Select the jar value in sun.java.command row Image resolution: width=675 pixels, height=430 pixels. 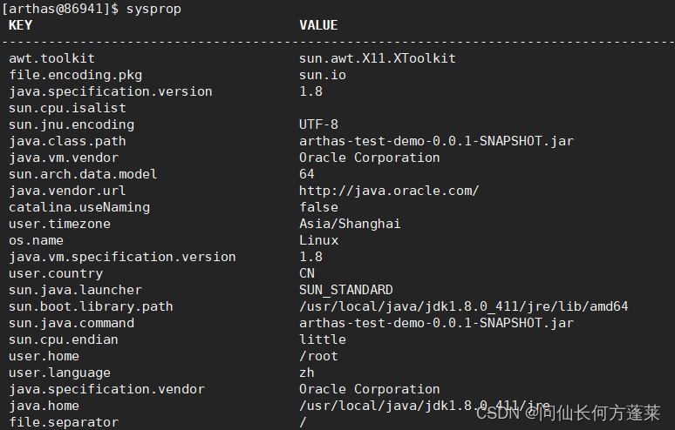437,323
